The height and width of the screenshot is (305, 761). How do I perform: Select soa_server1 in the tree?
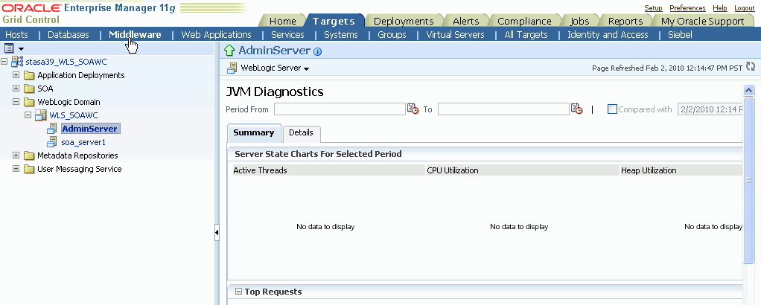click(83, 142)
